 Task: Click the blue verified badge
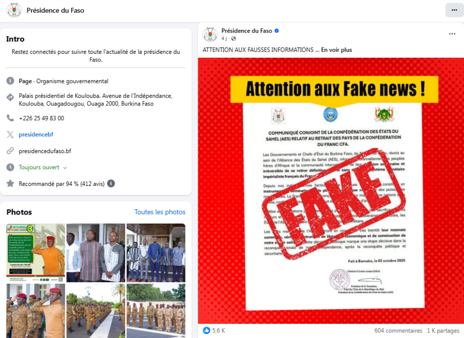(x=277, y=31)
